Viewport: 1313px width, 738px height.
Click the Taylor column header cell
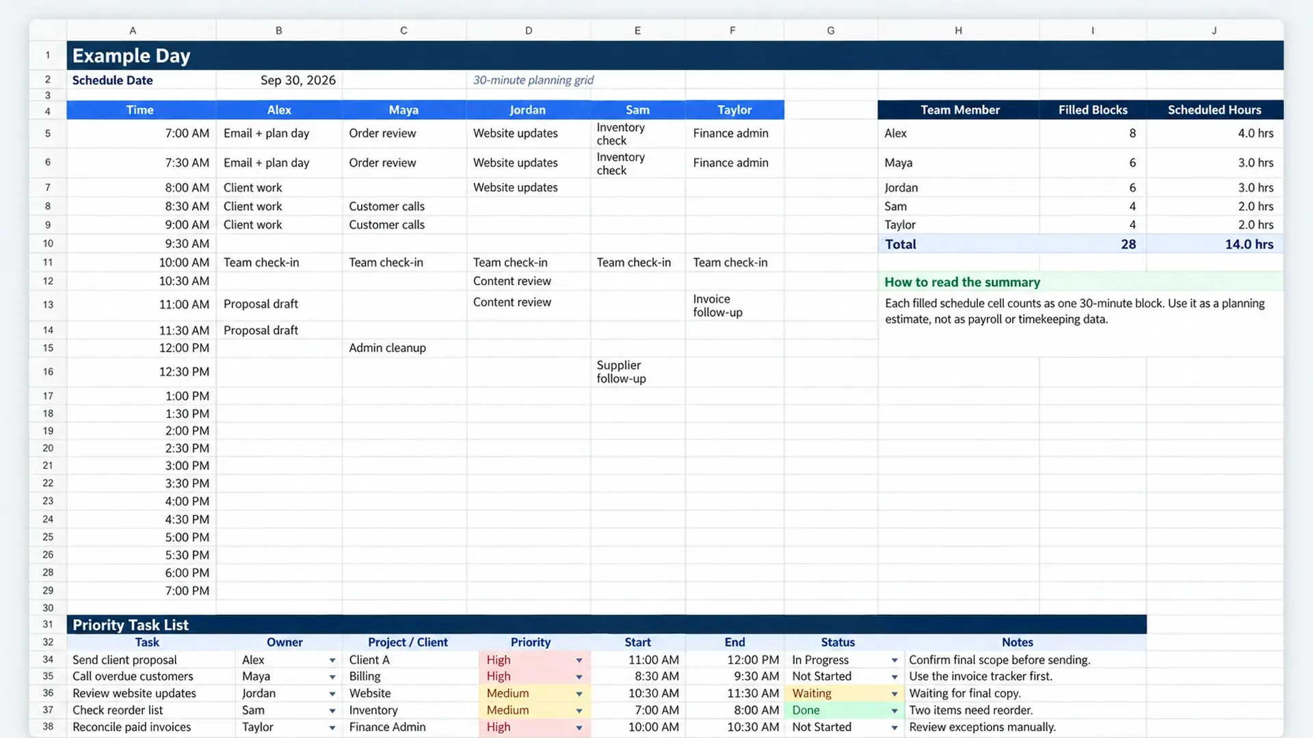point(734,110)
